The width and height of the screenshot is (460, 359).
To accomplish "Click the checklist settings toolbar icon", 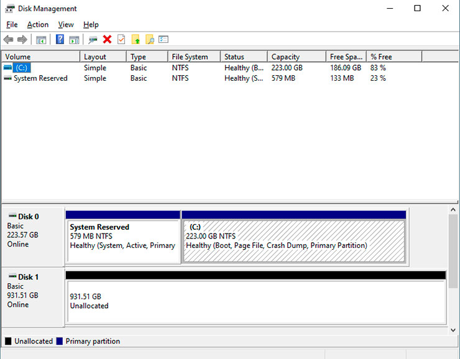I will click(163, 39).
